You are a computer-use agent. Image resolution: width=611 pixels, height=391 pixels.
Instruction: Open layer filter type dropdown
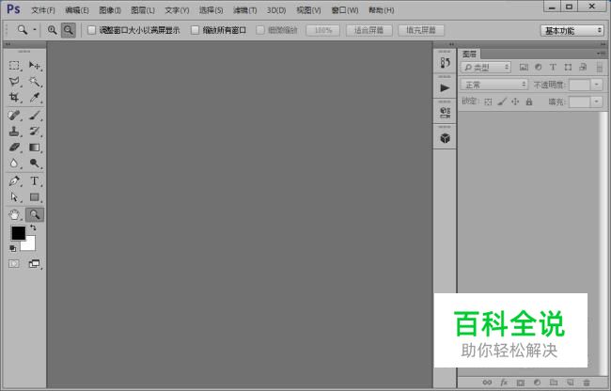[x=486, y=68]
